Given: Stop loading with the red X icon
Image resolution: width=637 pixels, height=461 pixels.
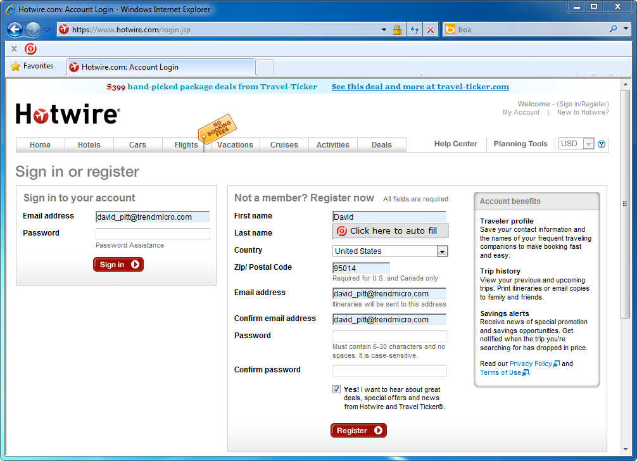Looking at the screenshot, I should pos(431,30).
